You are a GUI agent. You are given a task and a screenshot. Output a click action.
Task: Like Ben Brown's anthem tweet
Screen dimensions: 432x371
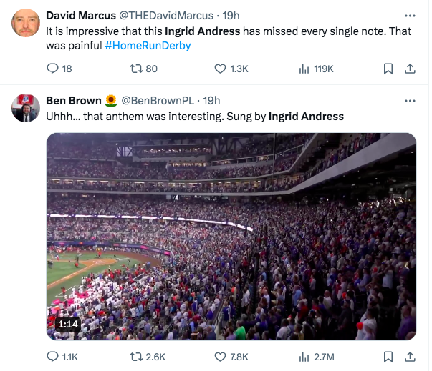coord(221,357)
